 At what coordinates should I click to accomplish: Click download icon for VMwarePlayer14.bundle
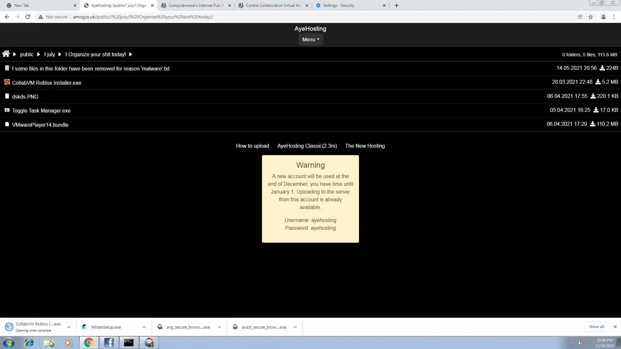(593, 124)
